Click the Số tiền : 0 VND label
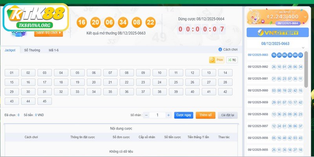 click(x=34, y=115)
